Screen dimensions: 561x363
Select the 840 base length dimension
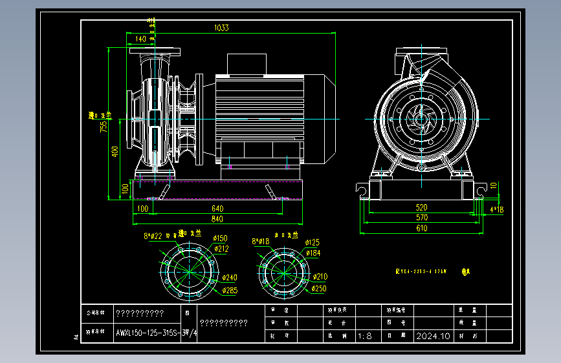[x=217, y=219]
